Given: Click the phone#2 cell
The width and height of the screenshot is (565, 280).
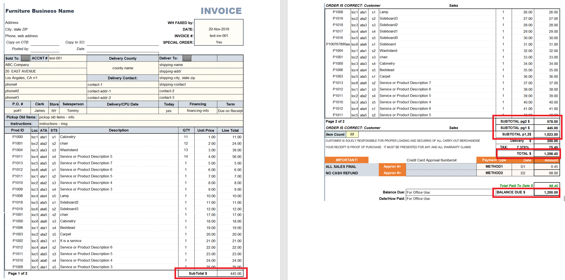Looking at the screenshot, I should point(46,91).
